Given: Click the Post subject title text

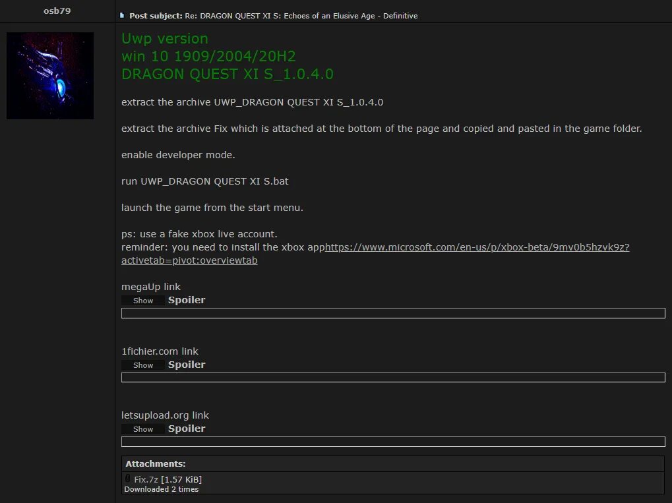Looking at the screenshot, I should [301, 16].
